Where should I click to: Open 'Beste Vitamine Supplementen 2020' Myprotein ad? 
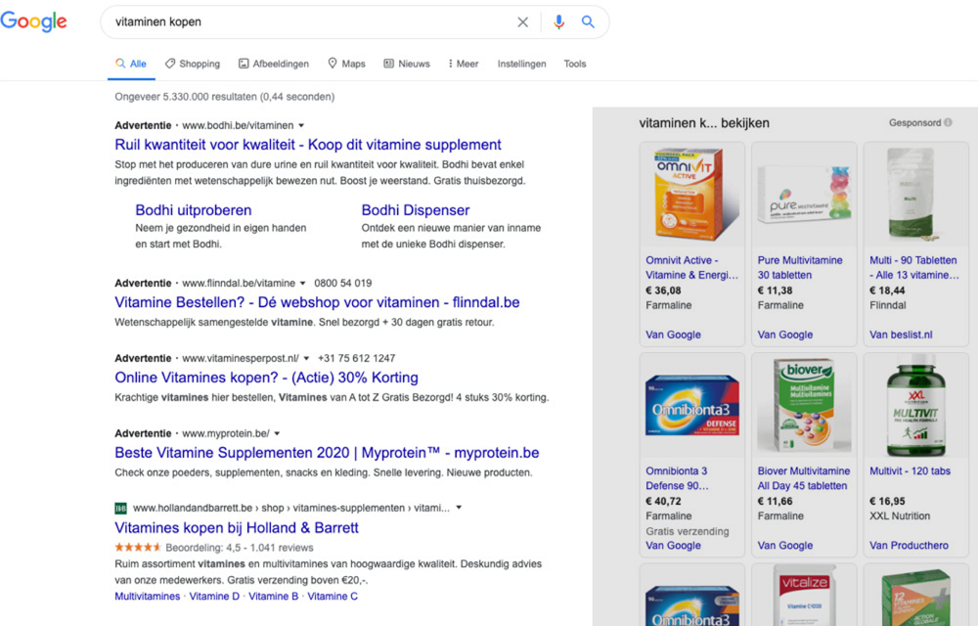point(327,453)
